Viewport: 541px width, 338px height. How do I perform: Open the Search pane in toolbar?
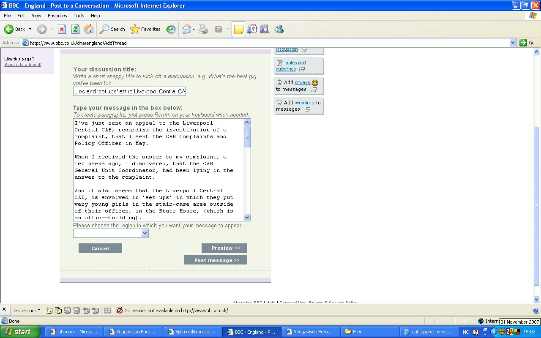tap(112, 29)
